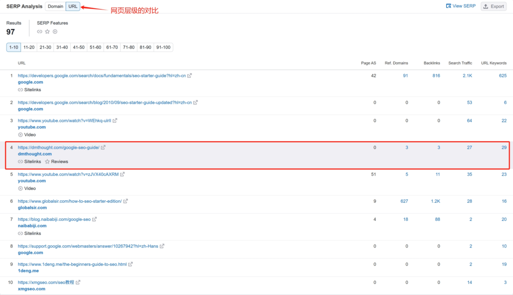Select the URL view toggle
The height and width of the screenshot is (295, 513).
[73, 7]
